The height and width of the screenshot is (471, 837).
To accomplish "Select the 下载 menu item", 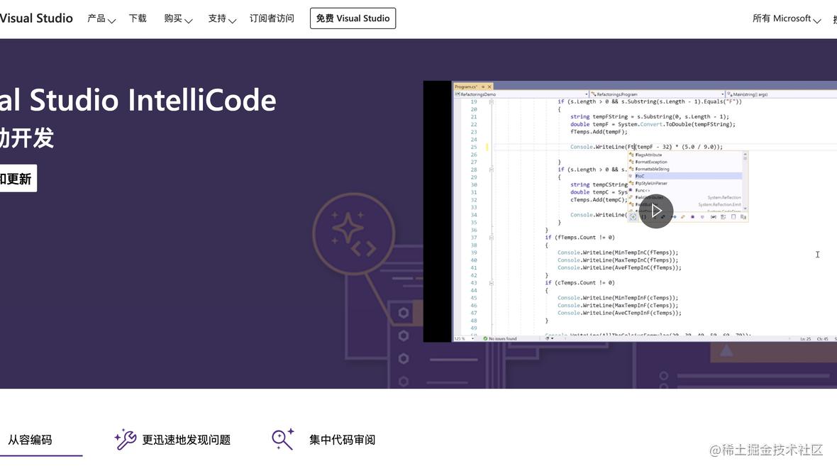I will [138, 16].
